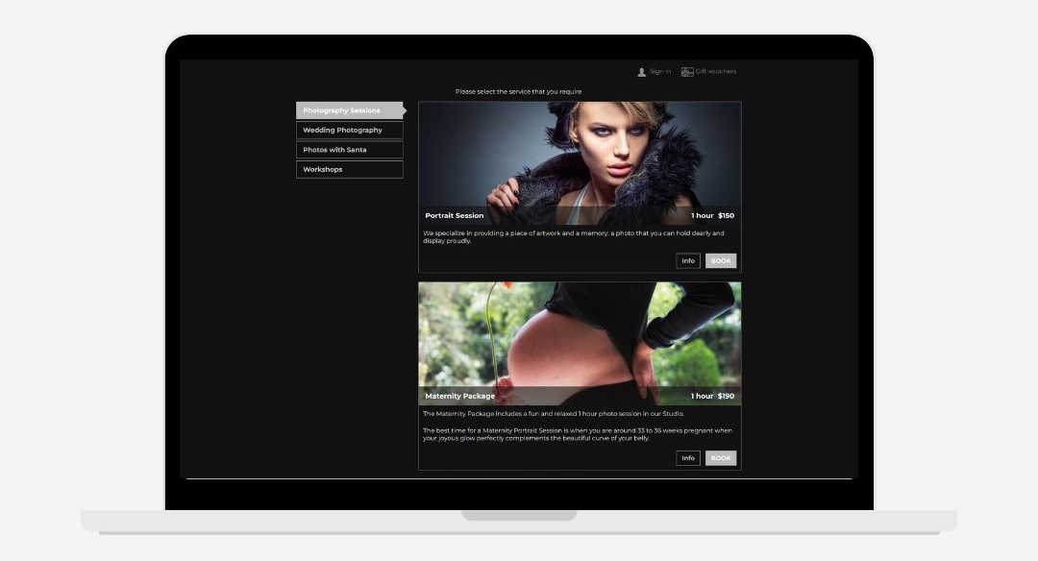Viewport: 1038px width, 561px height.
Task: Open the Sign in text link
Action: point(660,72)
